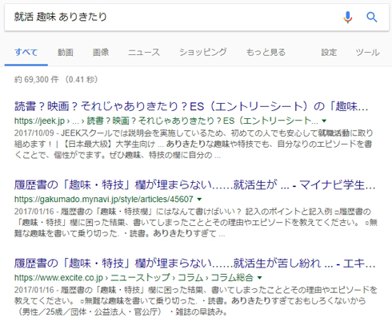Image resolution: width=392 pixels, height=321 pixels.
Task: Switch to the 画像 tab
Action: point(101,52)
